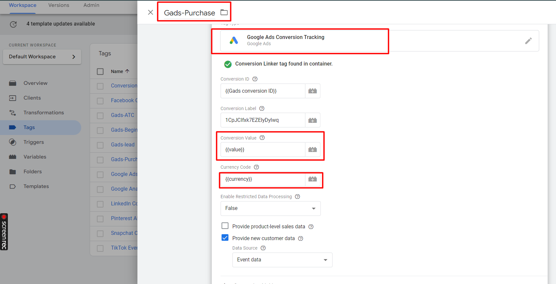
Task: Click the Google Ads logo icon
Action: pos(234,41)
